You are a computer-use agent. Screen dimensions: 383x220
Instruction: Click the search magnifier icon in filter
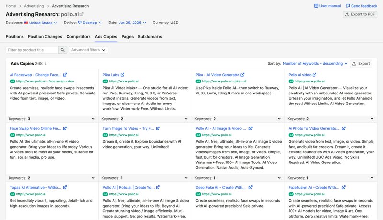(x=63, y=50)
